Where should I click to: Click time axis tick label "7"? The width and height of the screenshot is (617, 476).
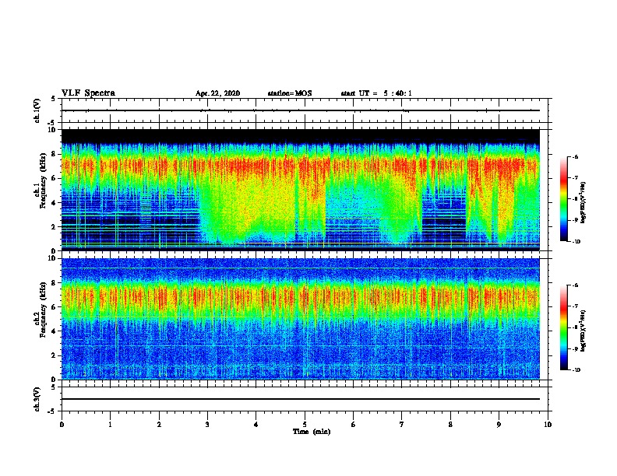click(x=402, y=425)
